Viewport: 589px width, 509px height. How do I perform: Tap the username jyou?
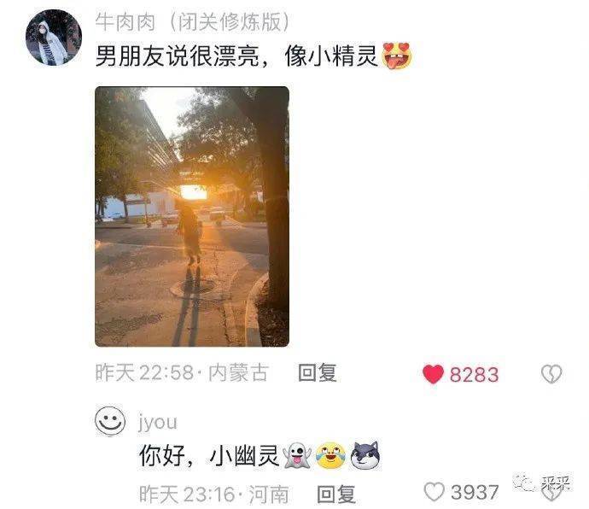click(x=158, y=422)
